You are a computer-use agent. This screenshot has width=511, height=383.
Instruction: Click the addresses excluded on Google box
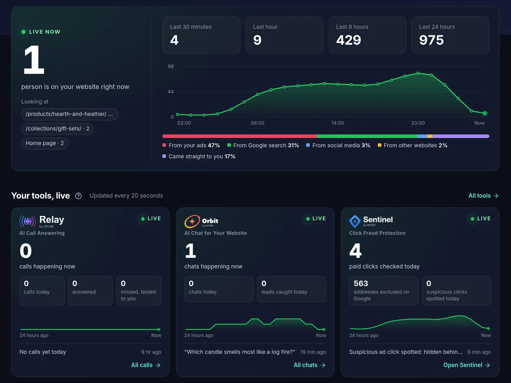coord(384,291)
